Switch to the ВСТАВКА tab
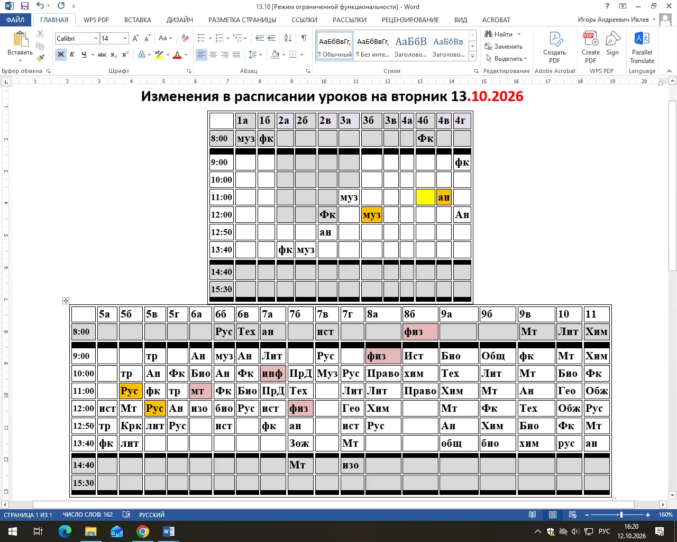Image resolution: width=677 pixels, height=542 pixels. point(138,20)
